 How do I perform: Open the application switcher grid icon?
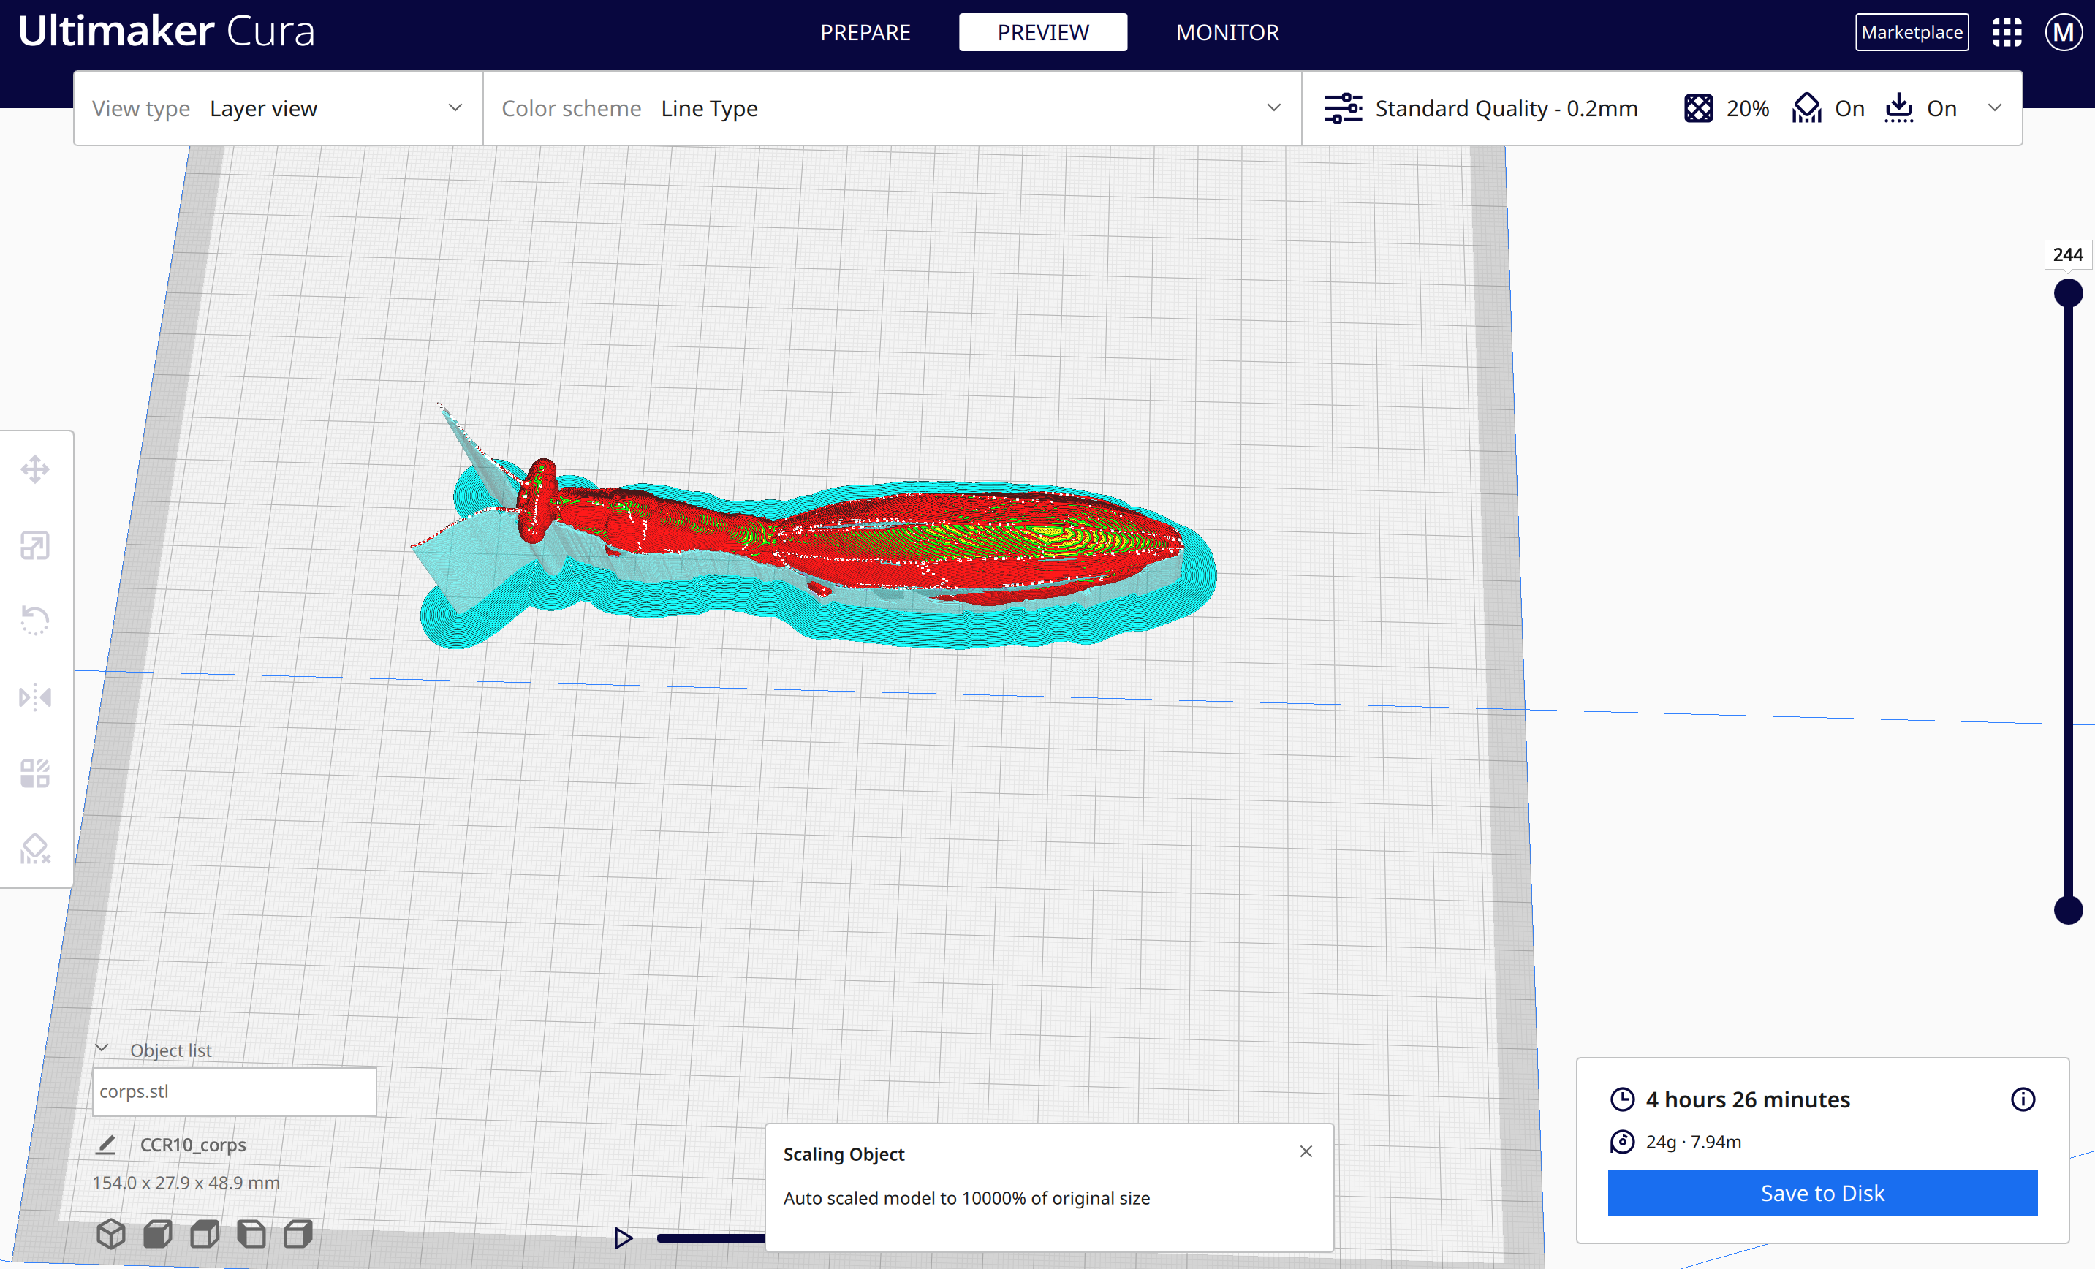[2007, 32]
